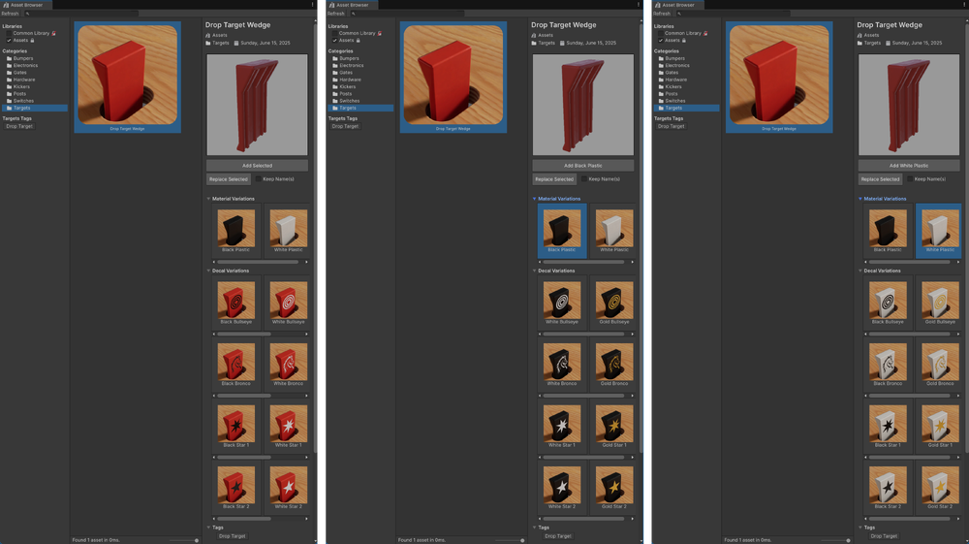The height and width of the screenshot is (544, 969).
Task: Click Drop Target tag under Targets Tags, right browser
Action: pos(672,126)
